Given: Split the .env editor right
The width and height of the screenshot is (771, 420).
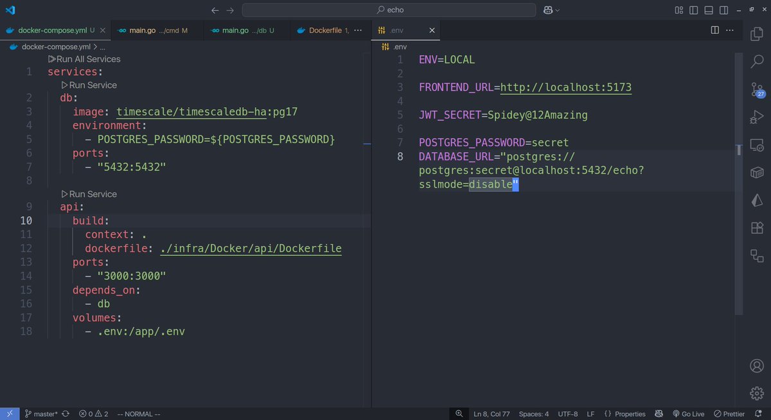Looking at the screenshot, I should point(715,30).
